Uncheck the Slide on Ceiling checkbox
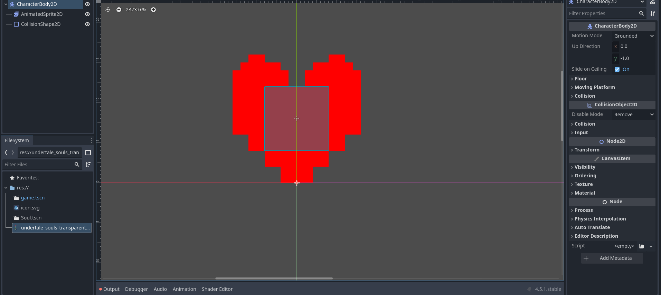This screenshot has width=661, height=295. click(617, 69)
